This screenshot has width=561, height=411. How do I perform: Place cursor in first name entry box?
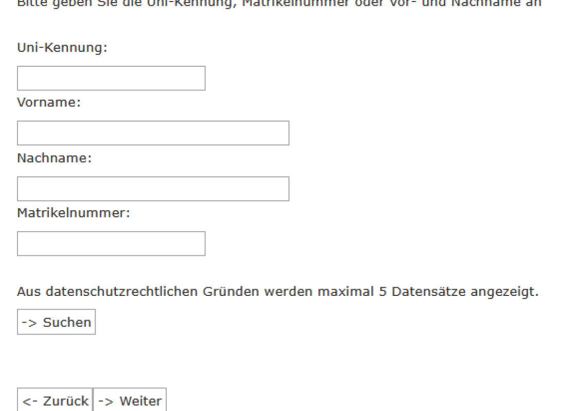(x=153, y=133)
